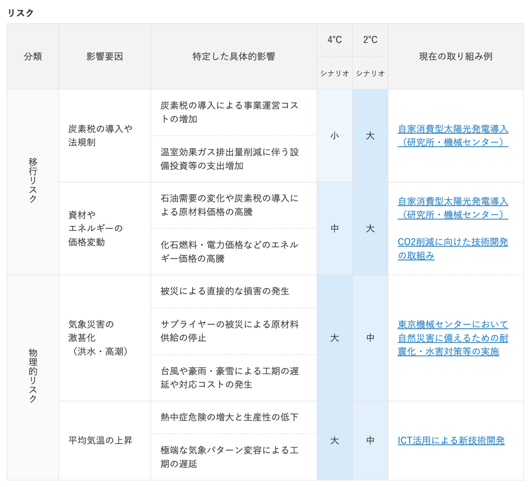Click the 2°C scenario column header
Image resolution: width=531 pixels, height=487 pixels.
click(x=370, y=40)
